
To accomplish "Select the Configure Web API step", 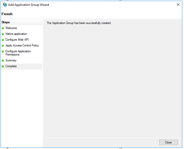I will coord(17,40).
